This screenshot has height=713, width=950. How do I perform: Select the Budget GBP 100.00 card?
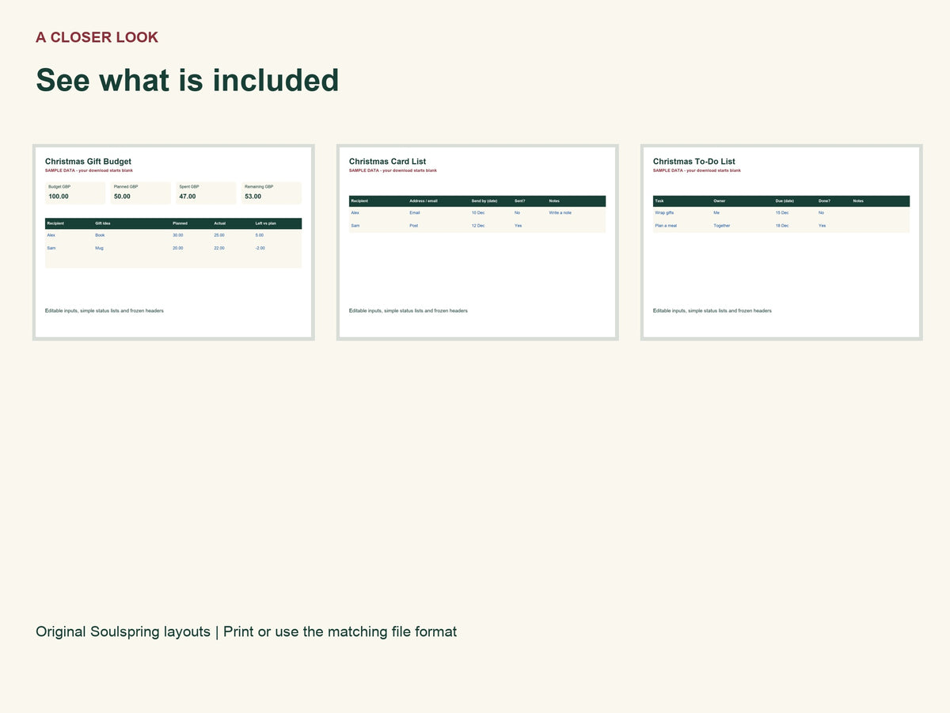[x=75, y=193]
